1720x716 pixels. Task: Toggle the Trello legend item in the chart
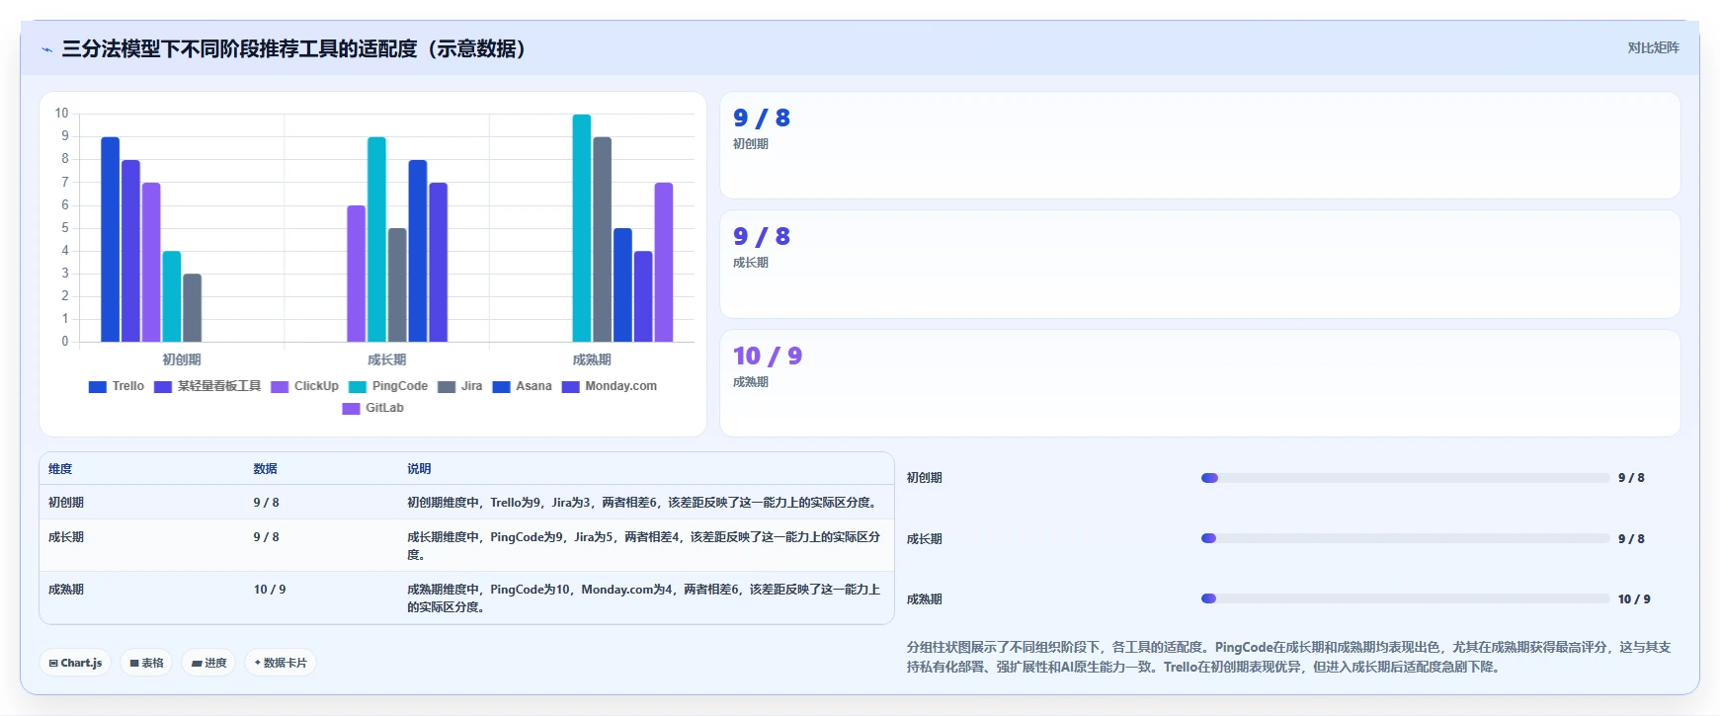coord(116,386)
